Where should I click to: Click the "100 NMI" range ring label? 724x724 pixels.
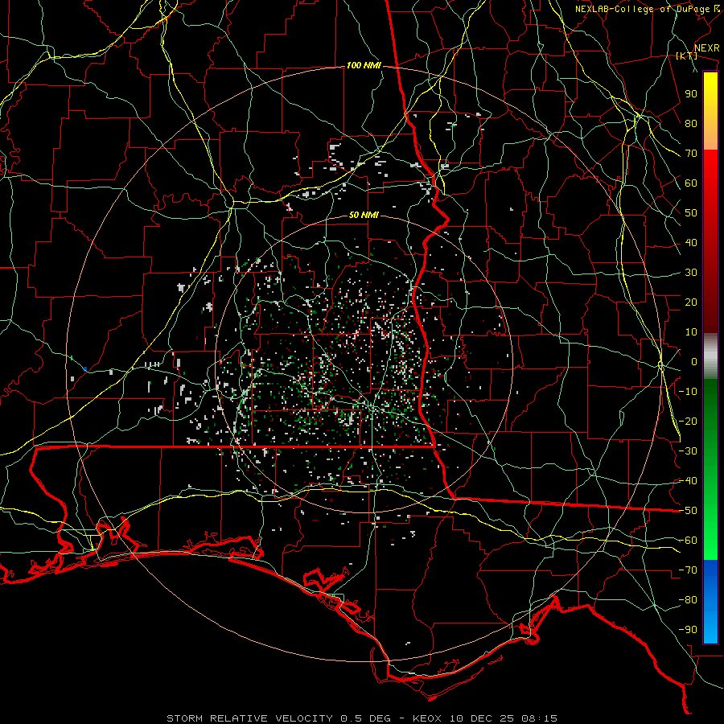(x=364, y=66)
